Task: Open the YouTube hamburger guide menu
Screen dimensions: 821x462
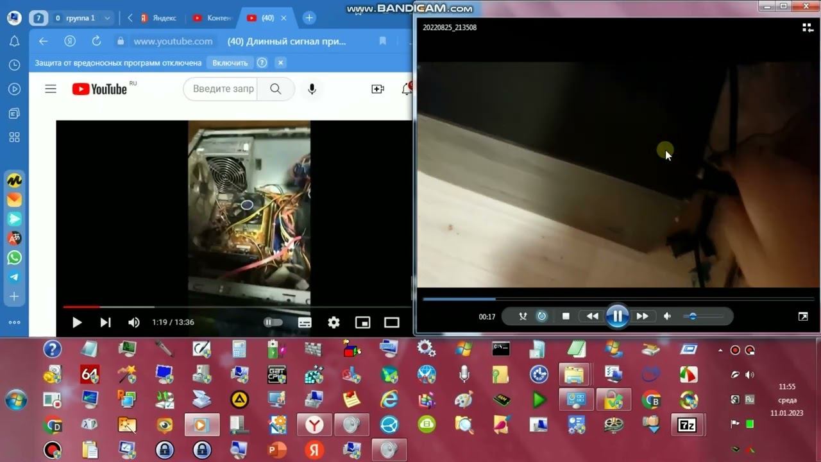Action: (51, 89)
